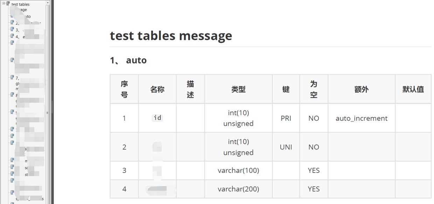
Task: Click the varchar(200) type cell
Action: pyautogui.click(x=238, y=189)
